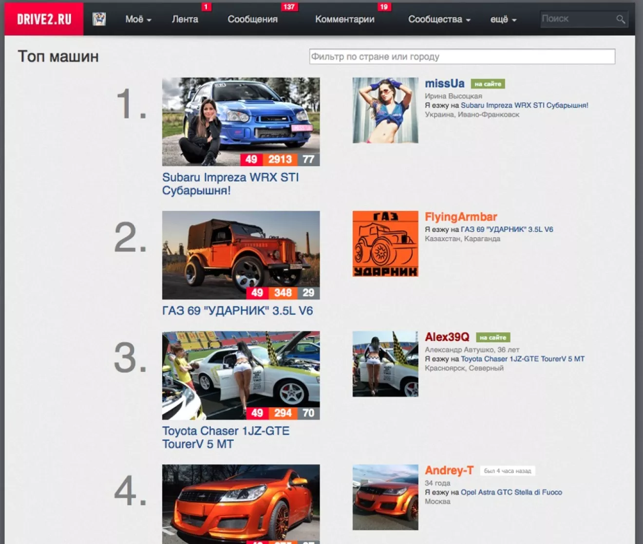643x544 pixels.
Task: Open missUa's profile avatar
Action: [x=385, y=110]
